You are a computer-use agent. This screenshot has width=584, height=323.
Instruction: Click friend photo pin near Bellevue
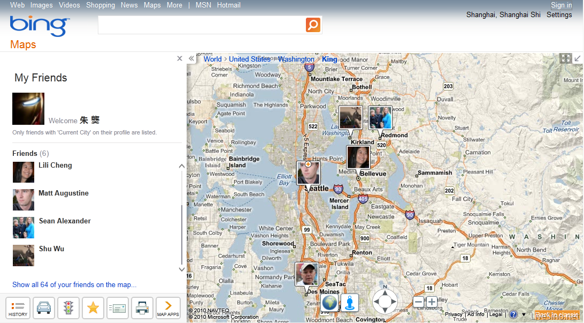[x=358, y=158]
